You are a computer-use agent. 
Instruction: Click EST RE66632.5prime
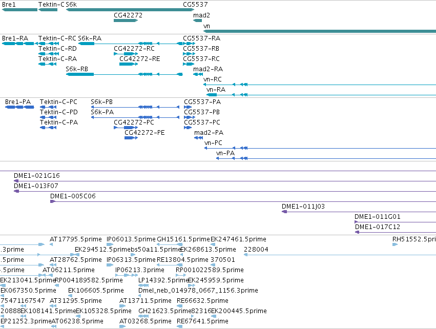pos(202,301)
